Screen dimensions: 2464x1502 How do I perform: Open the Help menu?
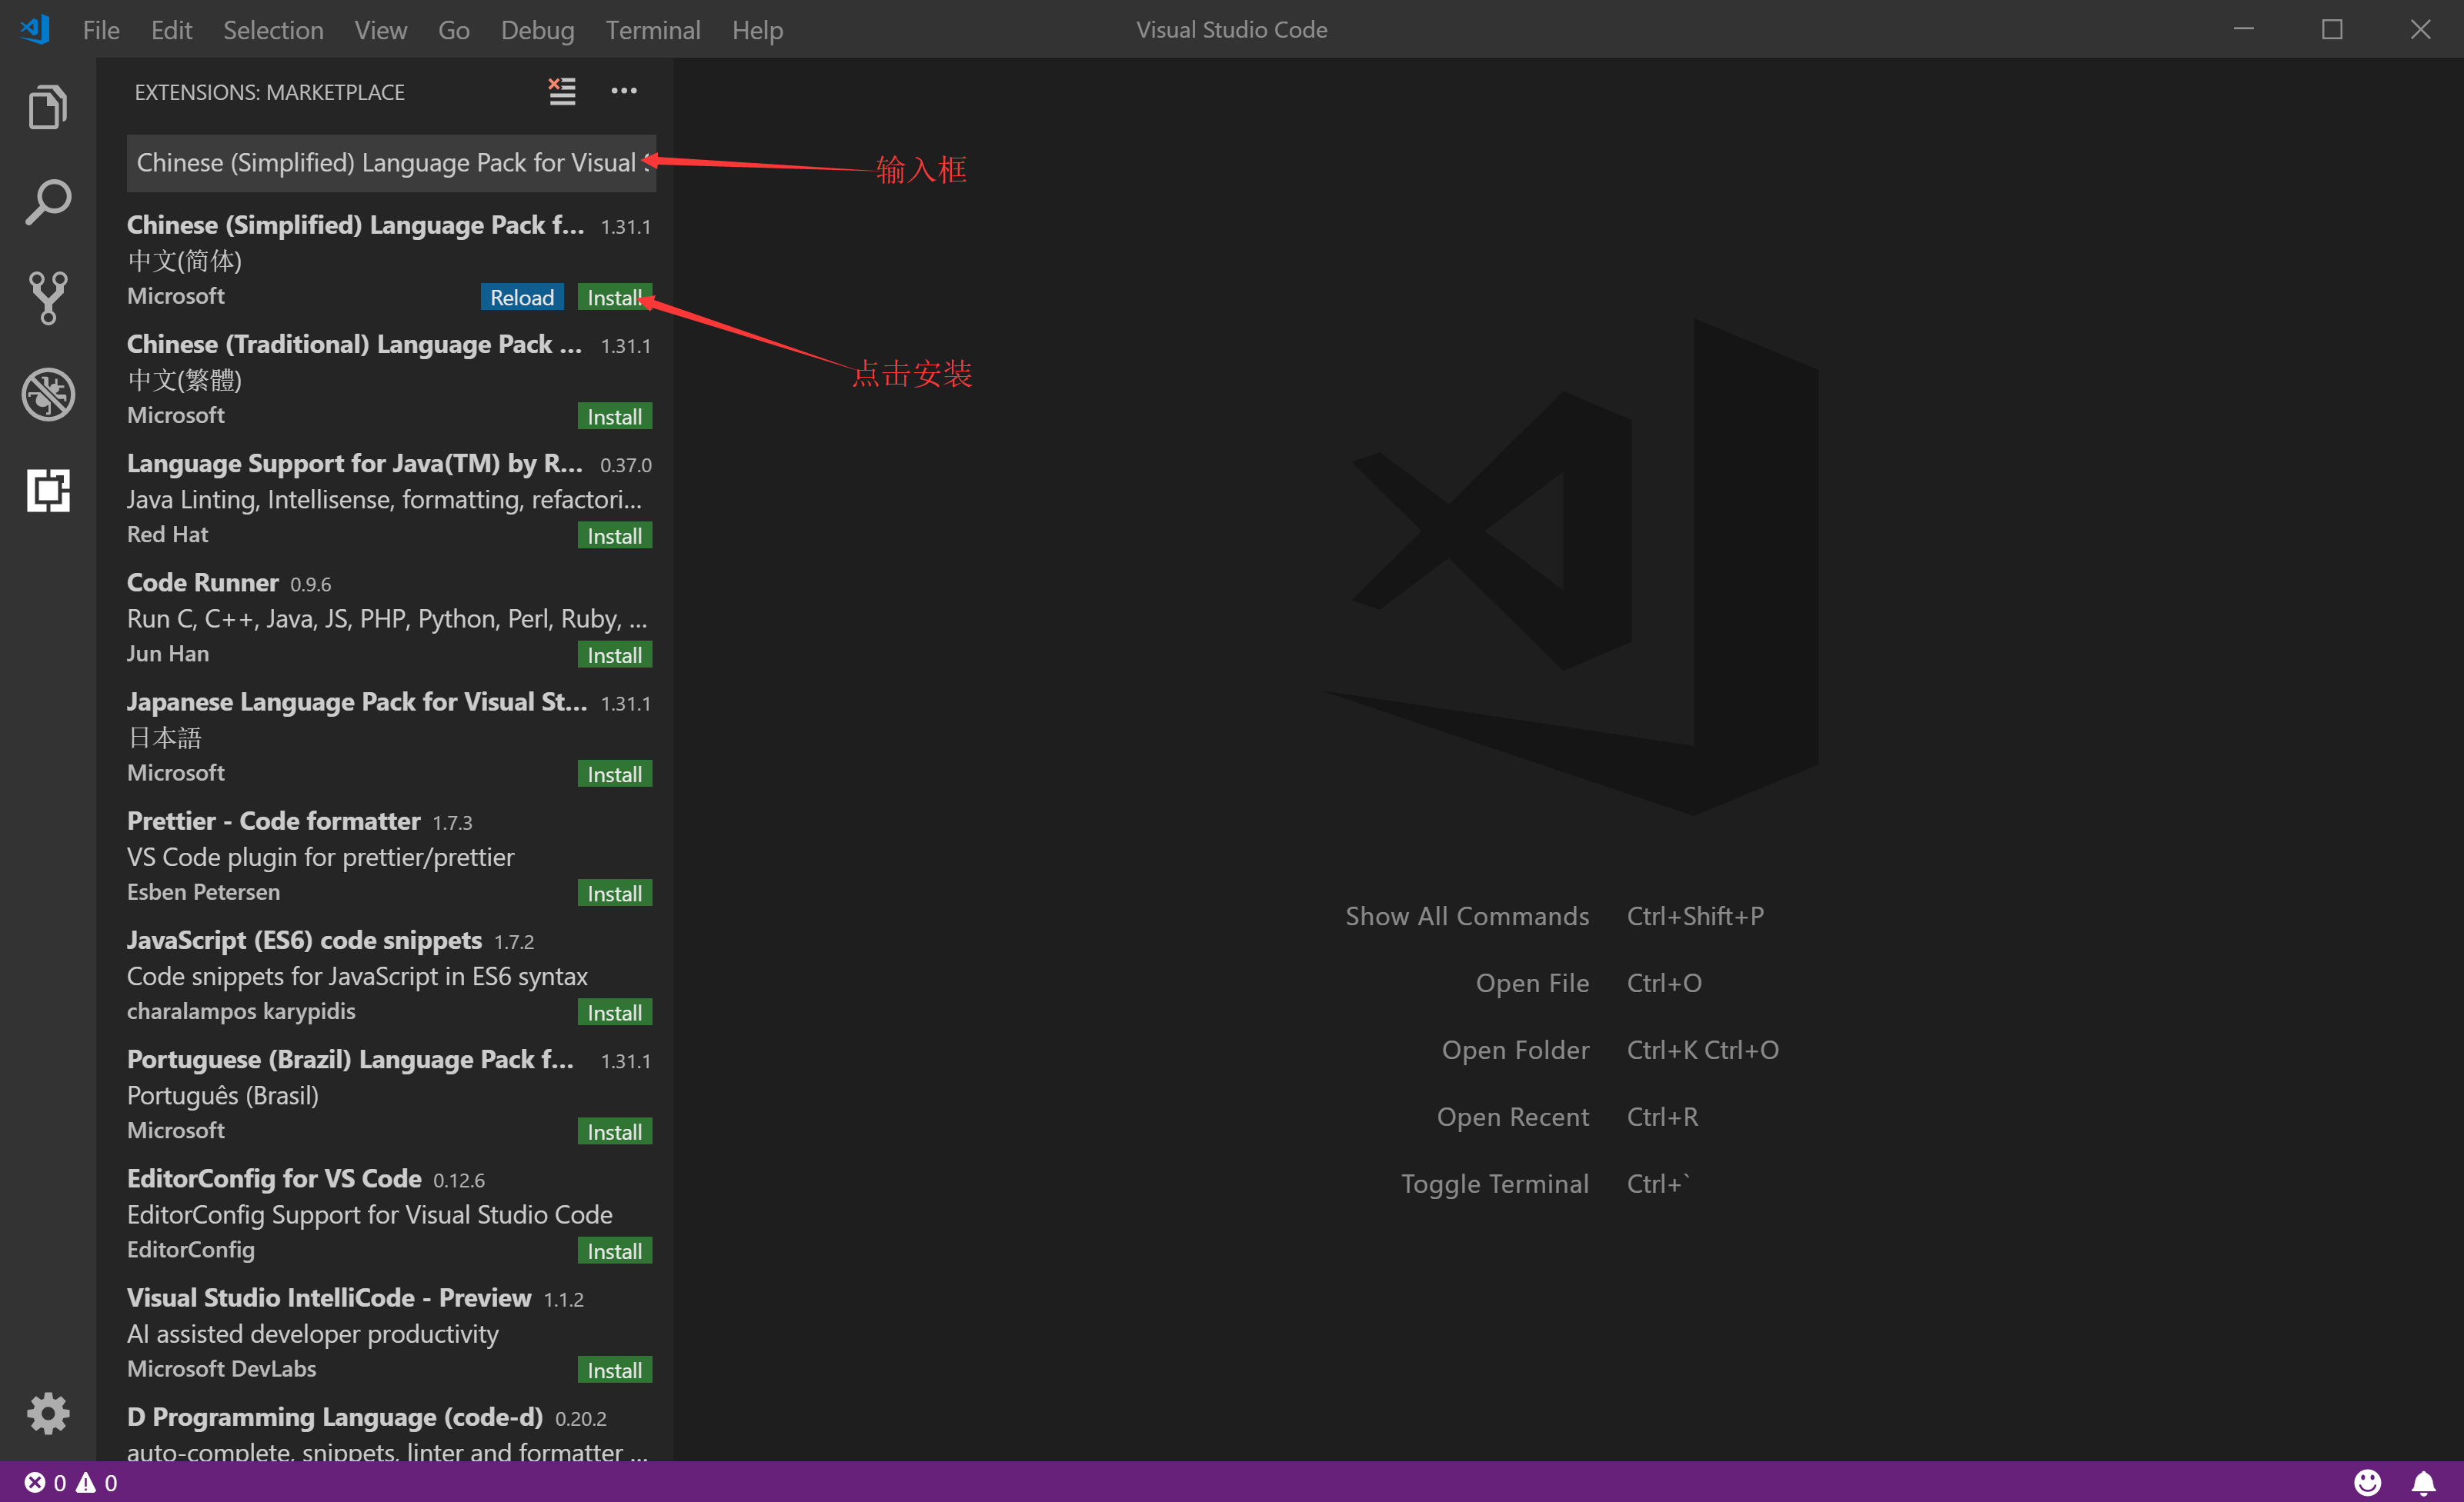[x=757, y=30]
